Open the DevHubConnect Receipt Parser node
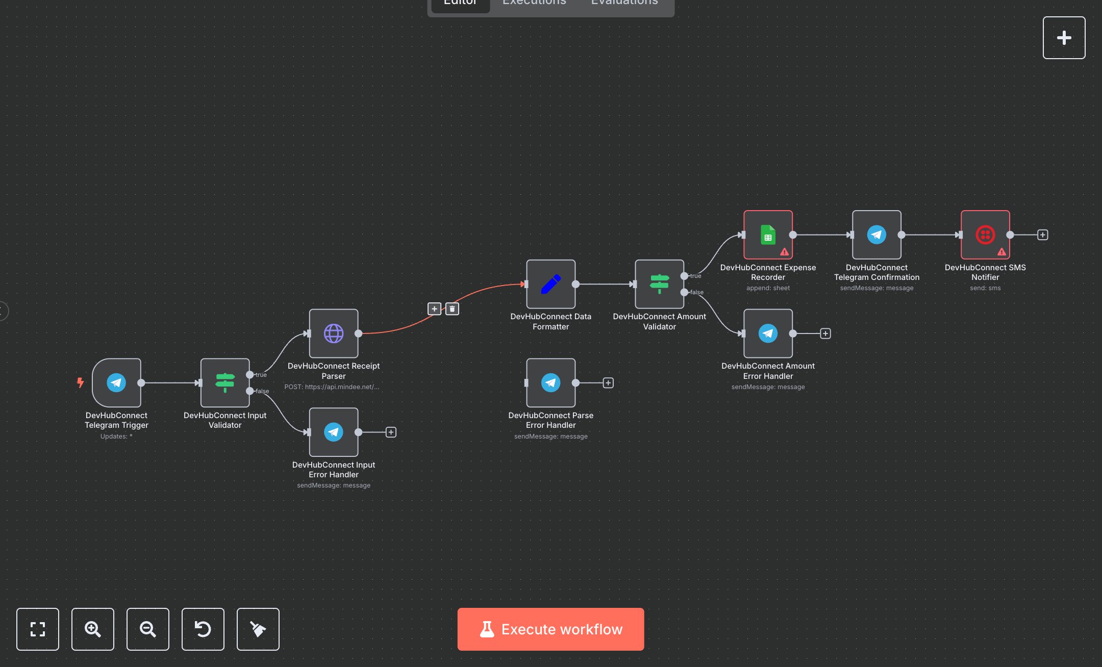1102x667 pixels. pos(334,333)
